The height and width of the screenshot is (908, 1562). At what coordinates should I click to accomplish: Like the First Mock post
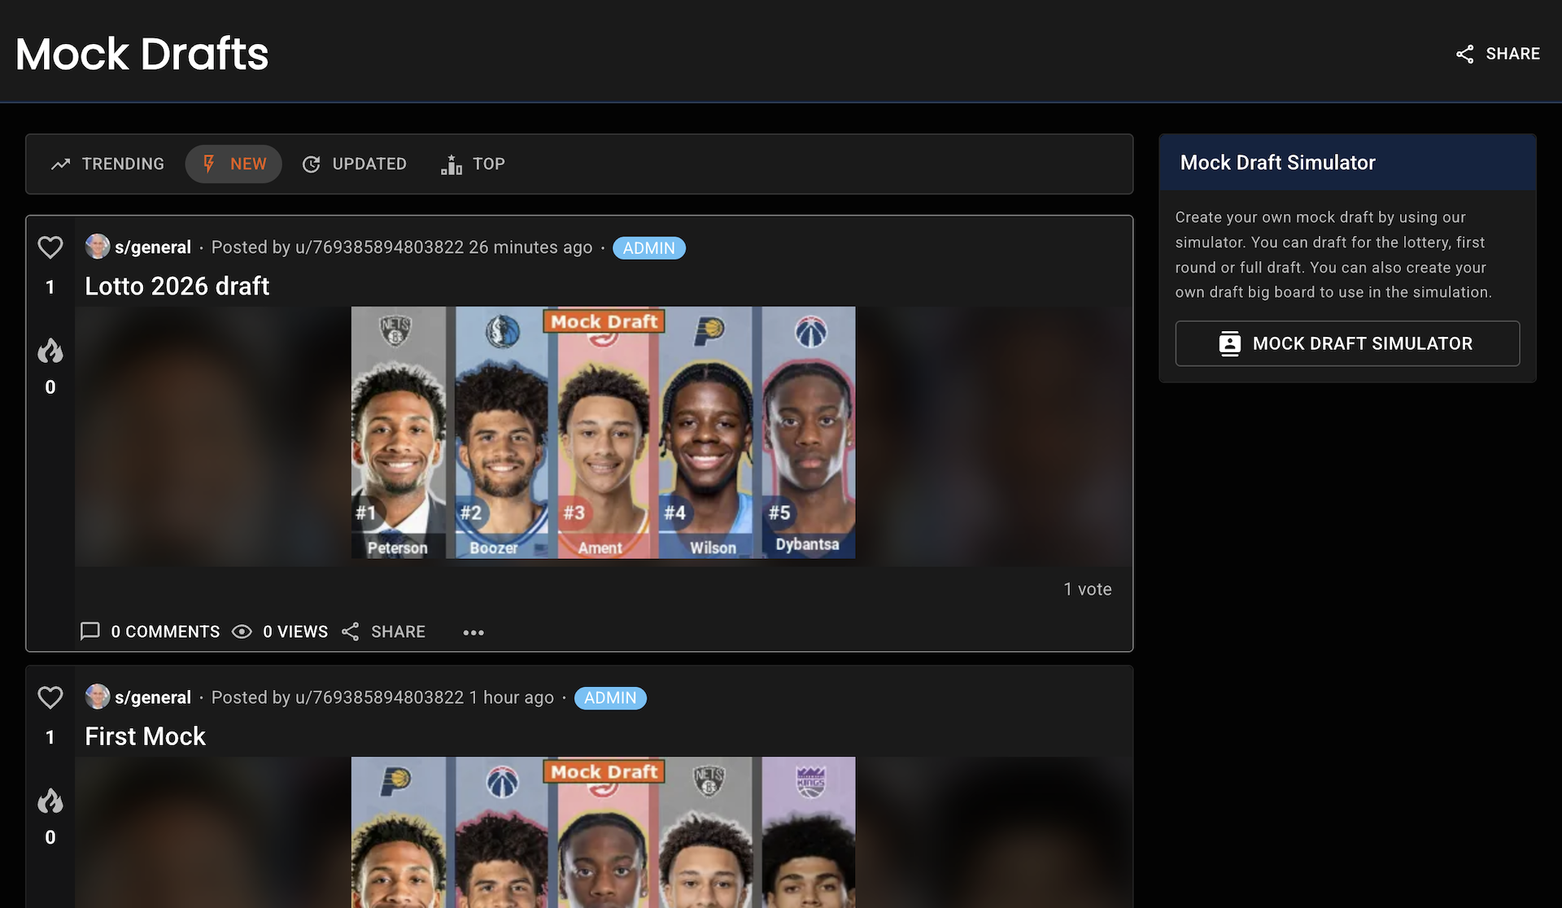coord(50,697)
